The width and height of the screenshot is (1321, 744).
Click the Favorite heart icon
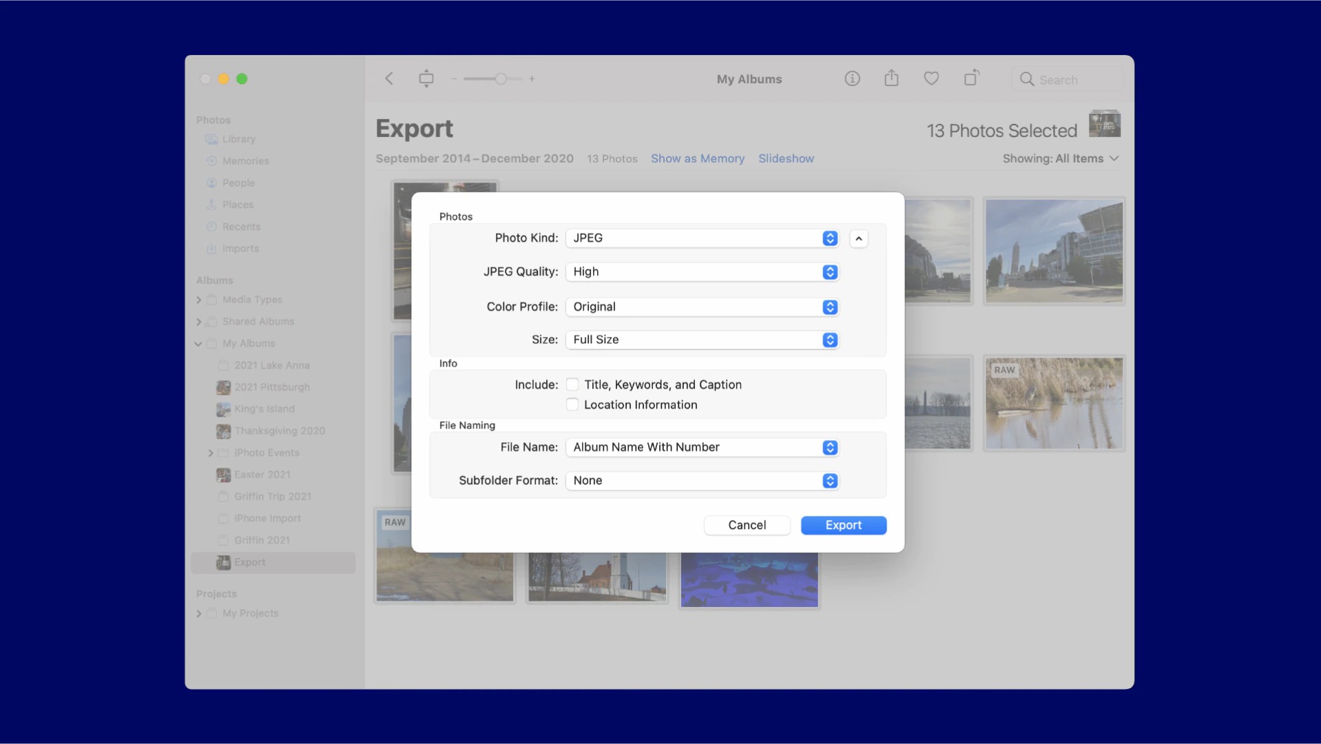[x=931, y=79]
